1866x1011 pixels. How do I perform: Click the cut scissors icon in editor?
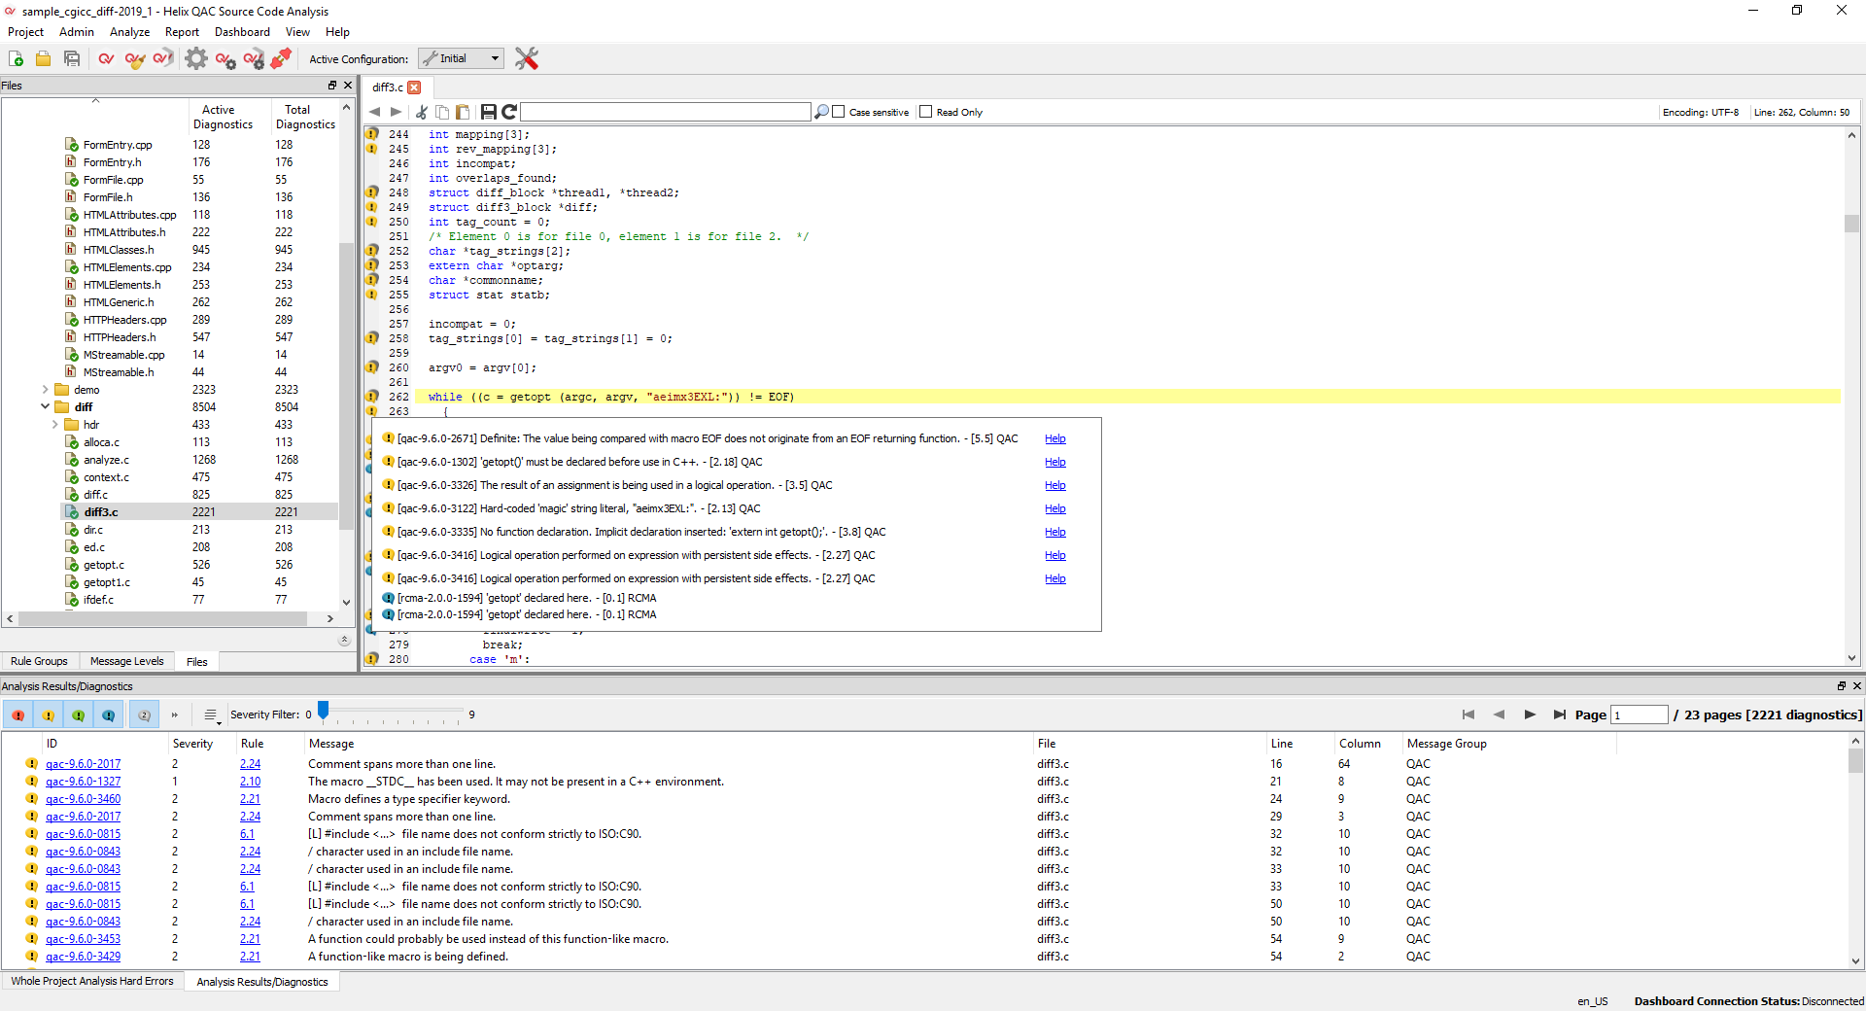421,112
